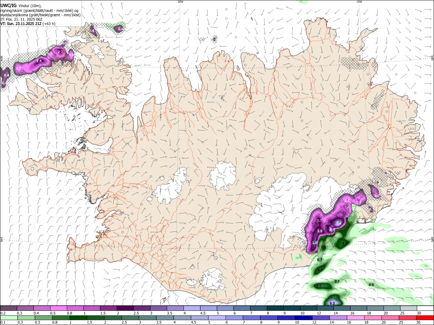This screenshot has height=325, width=434.
Task: Click the 6.2 rain maximum value
Action: click(x=332, y=303)
